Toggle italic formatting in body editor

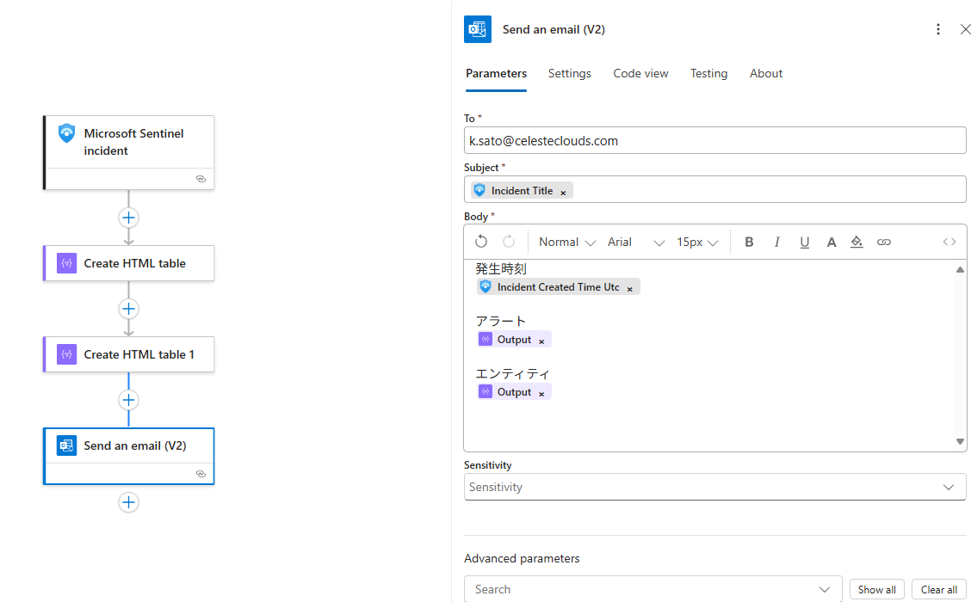(776, 243)
